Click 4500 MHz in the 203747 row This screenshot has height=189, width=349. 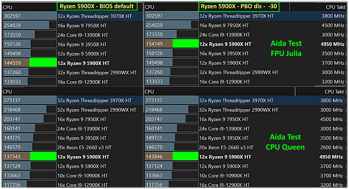[332, 119]
